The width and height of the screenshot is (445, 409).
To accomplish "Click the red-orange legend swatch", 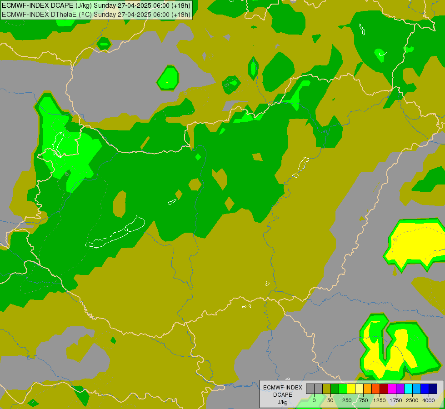I will [x=376, y=389].
